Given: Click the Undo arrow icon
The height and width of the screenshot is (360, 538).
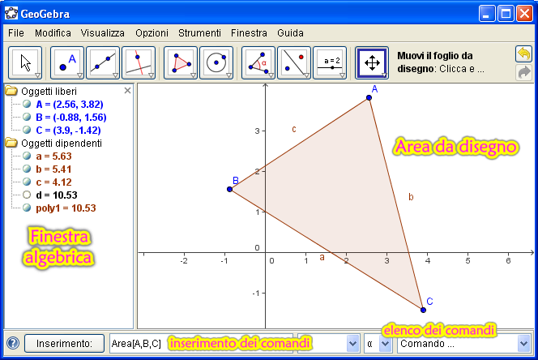Looking at the screenshot, I should coord(523,54).
